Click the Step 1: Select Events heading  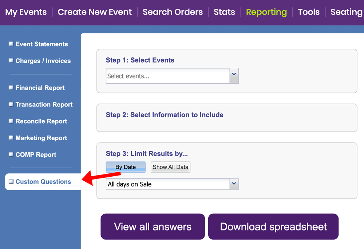click(140, 60)
